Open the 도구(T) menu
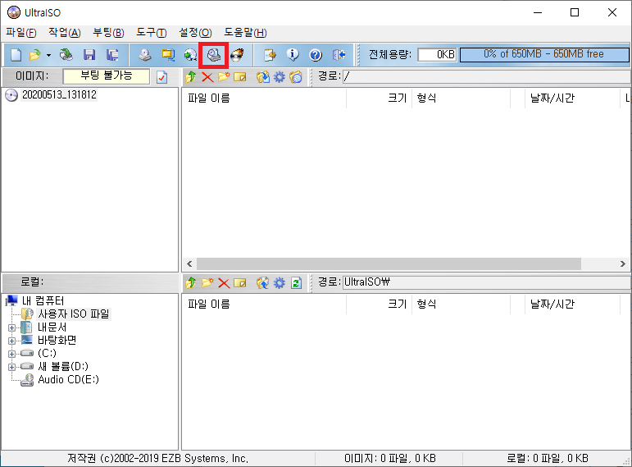Image resolution: width=632 pixels, height=467 pixels. click(x=152, y=33)
